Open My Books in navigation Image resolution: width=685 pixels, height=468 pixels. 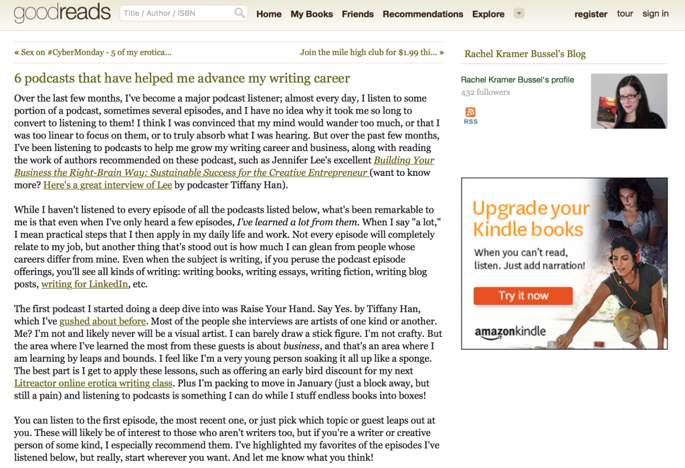[x=312, y=14]
